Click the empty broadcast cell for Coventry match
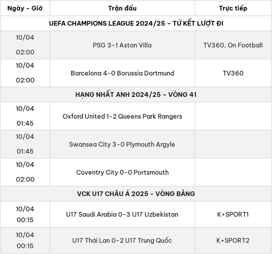 tap(233, 172)
